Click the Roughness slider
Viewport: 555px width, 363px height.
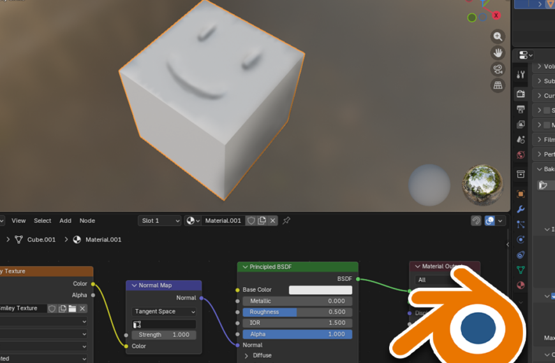297,312
